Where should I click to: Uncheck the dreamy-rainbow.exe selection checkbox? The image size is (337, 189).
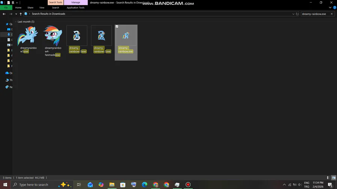pyautogui.click(x=117, y=27)
